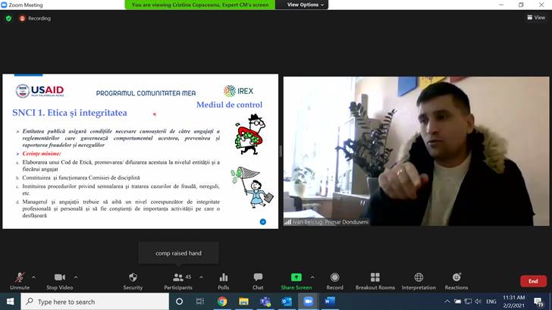This screenshot has height=310, width=552.
Task: Open the Chat panel
Action: coord(258,278)
